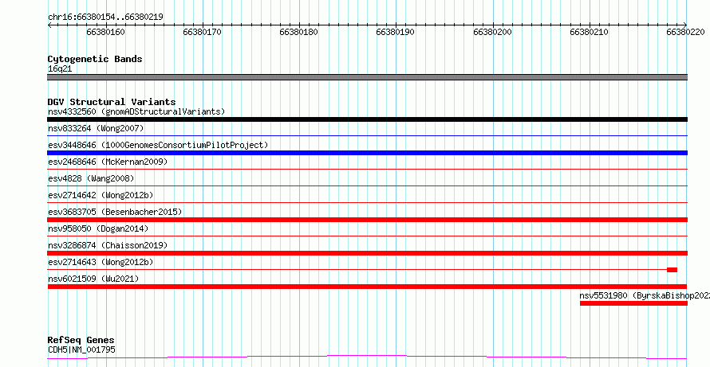710x367 pixels.
Task: Open variant nsv6021509 (Wu2021)
Action: [93, 279]
